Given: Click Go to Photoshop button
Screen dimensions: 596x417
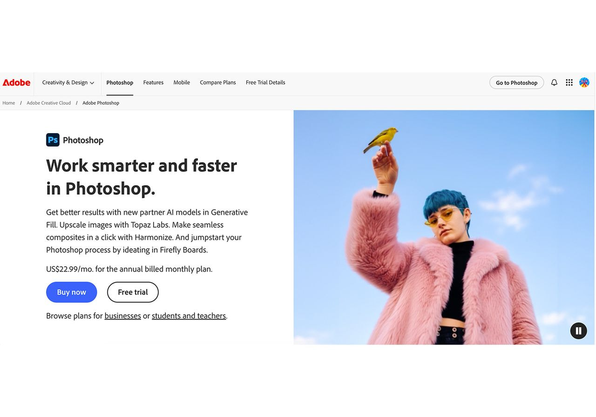Looking at the screenshot, I should click(x=516, y=82).
